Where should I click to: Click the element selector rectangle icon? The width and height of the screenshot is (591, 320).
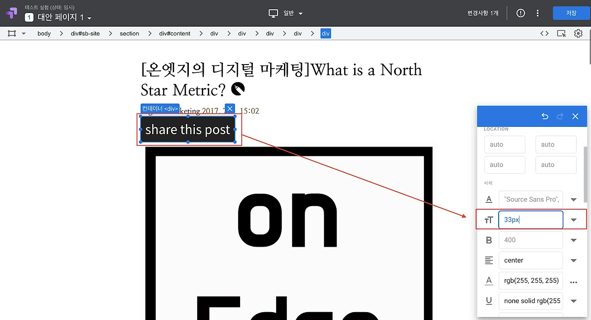12,33
